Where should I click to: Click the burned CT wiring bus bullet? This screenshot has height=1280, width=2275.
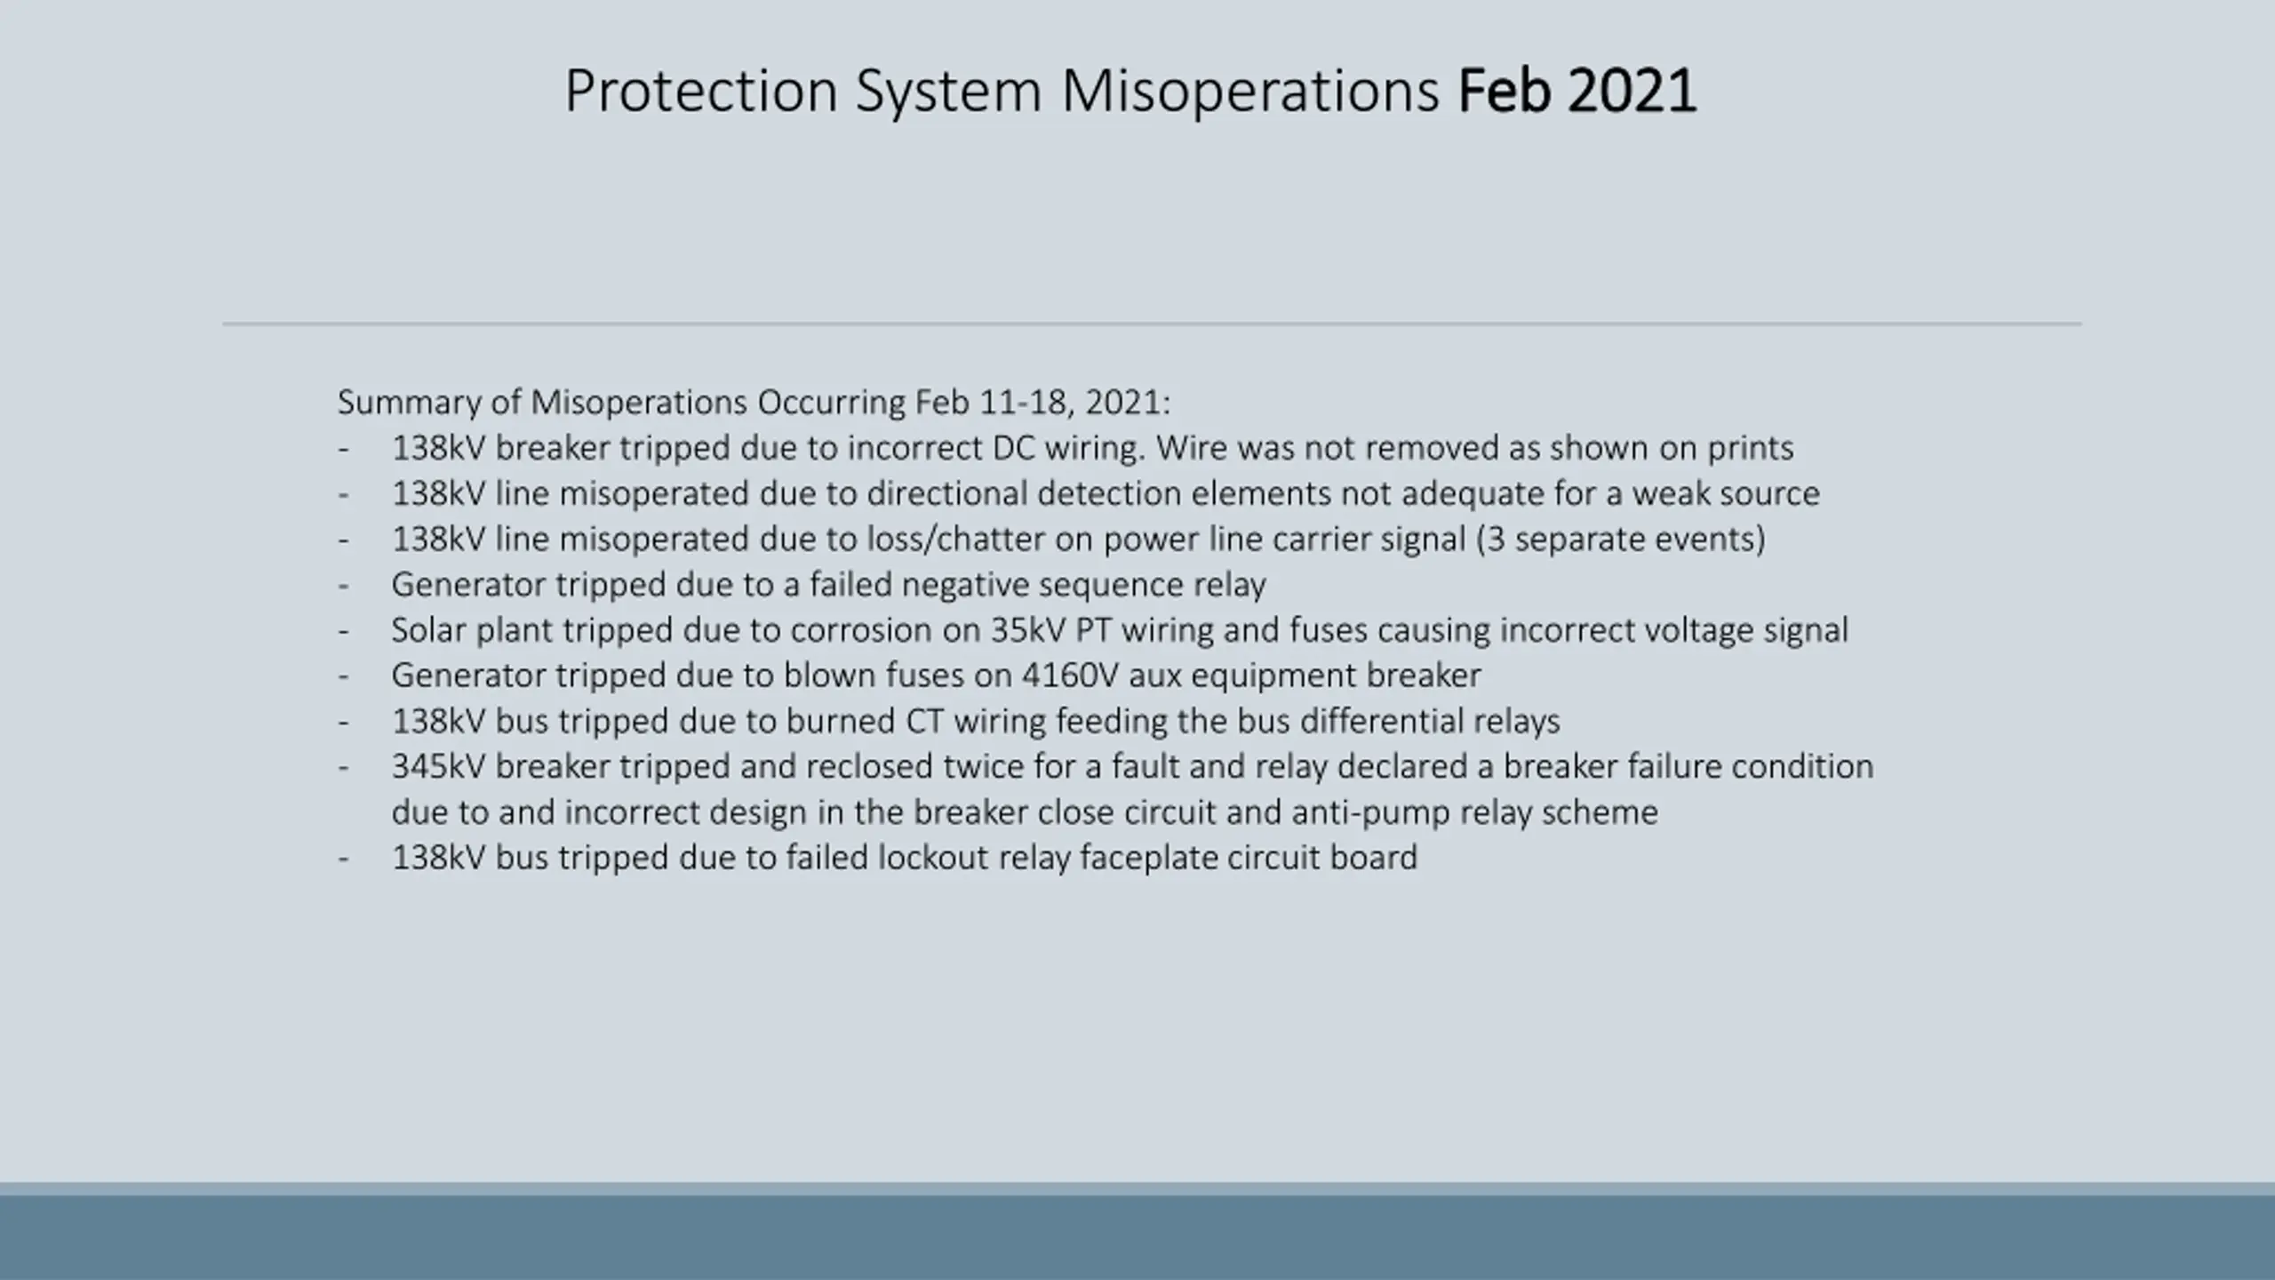(976, 721)
